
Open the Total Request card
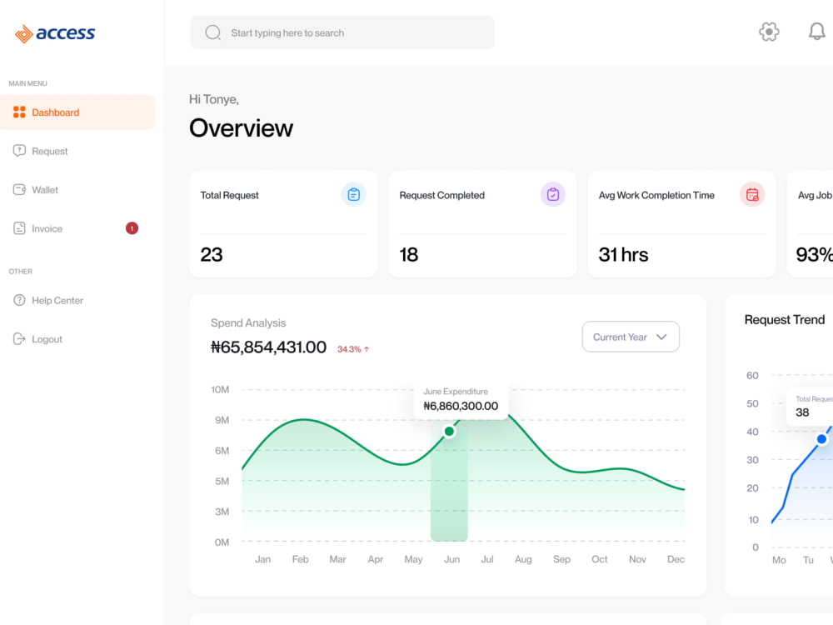(283, 223)
